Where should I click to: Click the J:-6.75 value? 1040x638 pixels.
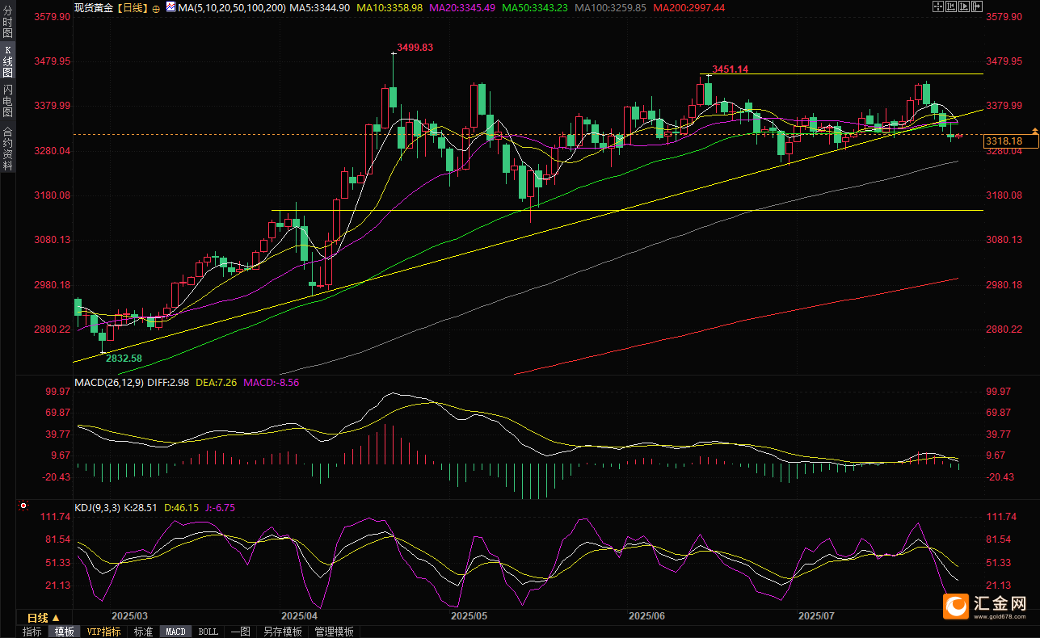(x=221, y=508)
